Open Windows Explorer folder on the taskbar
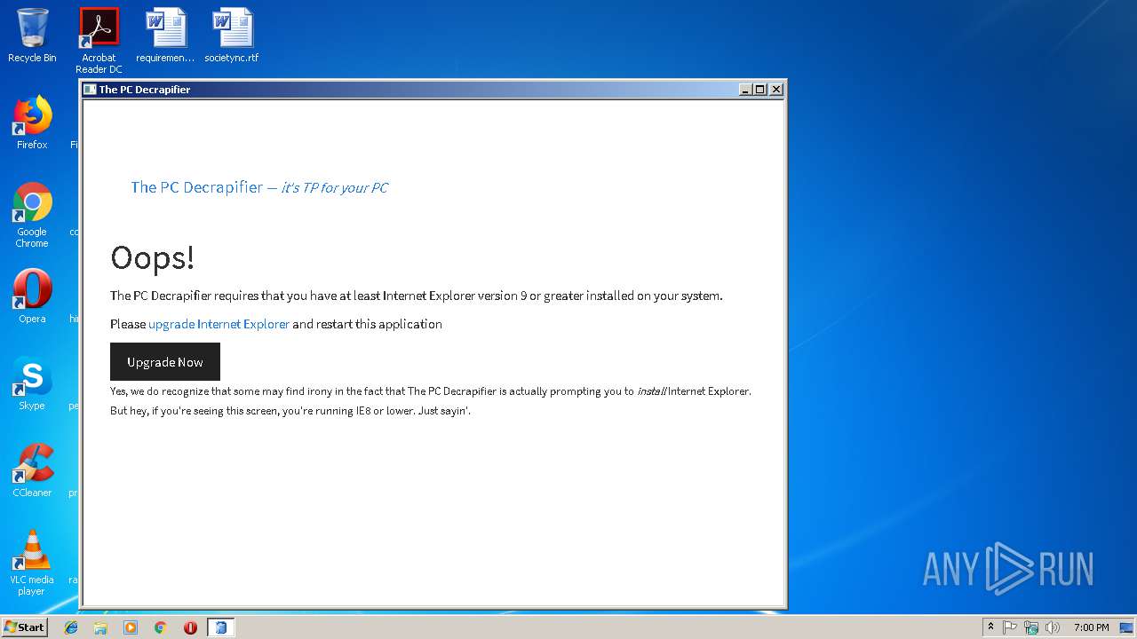Image resolution: width=1137 pixels, height=639 pixels. 100,627
